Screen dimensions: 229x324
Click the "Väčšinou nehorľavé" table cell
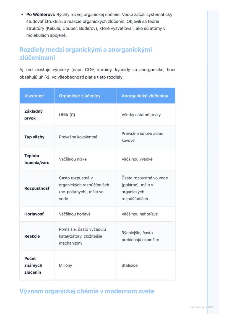[x=140, y=214]
